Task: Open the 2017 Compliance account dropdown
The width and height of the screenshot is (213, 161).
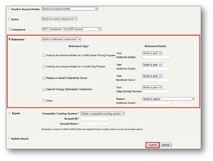Action: pos(71,29)
